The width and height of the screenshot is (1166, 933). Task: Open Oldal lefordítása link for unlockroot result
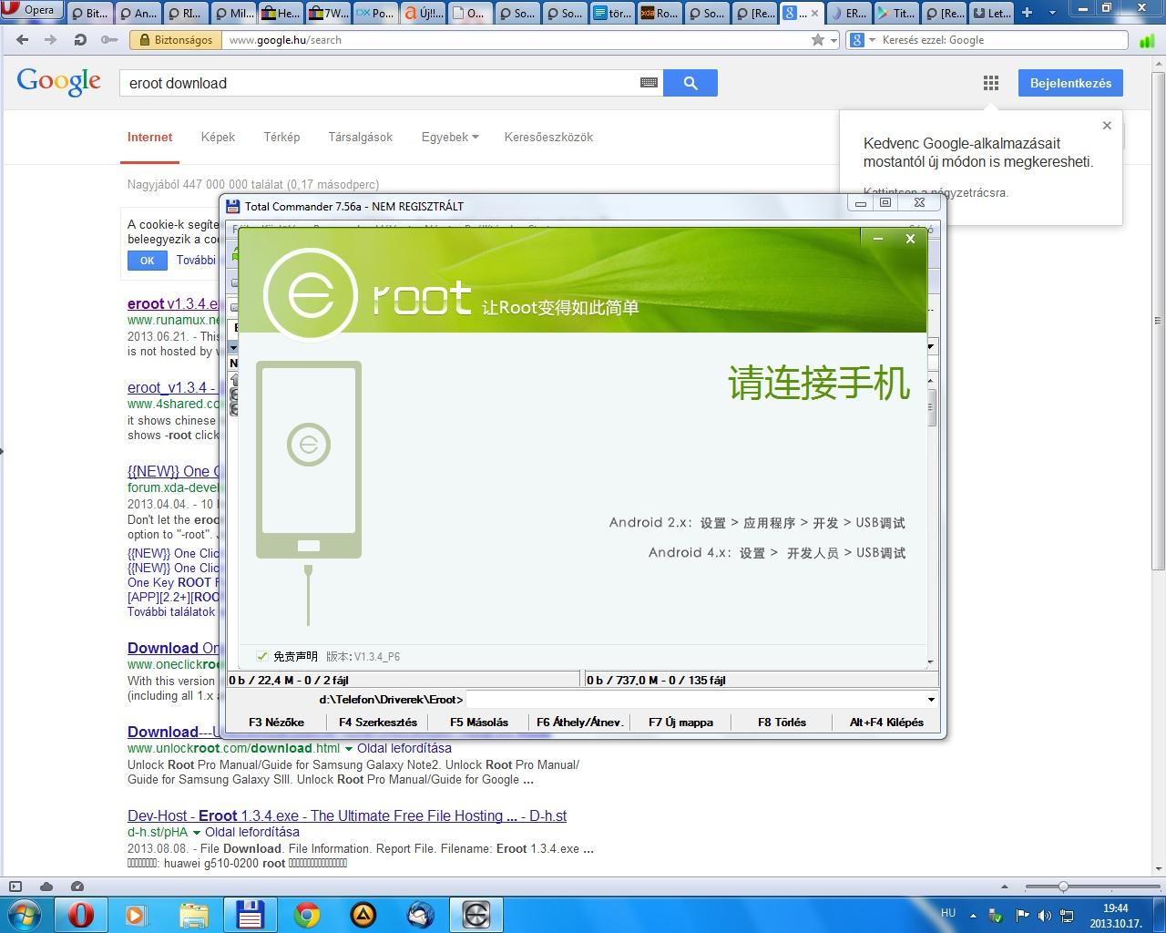click(x=404, y=749)
